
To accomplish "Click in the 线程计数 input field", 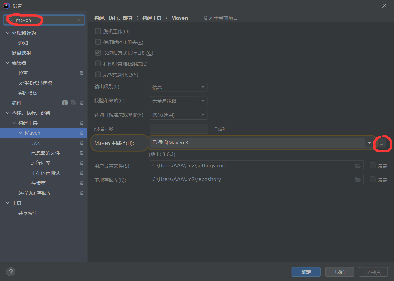I will pos(179,129).
